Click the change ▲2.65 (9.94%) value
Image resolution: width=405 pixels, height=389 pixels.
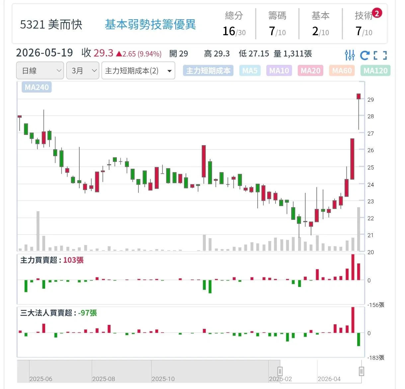pos(139,54)
